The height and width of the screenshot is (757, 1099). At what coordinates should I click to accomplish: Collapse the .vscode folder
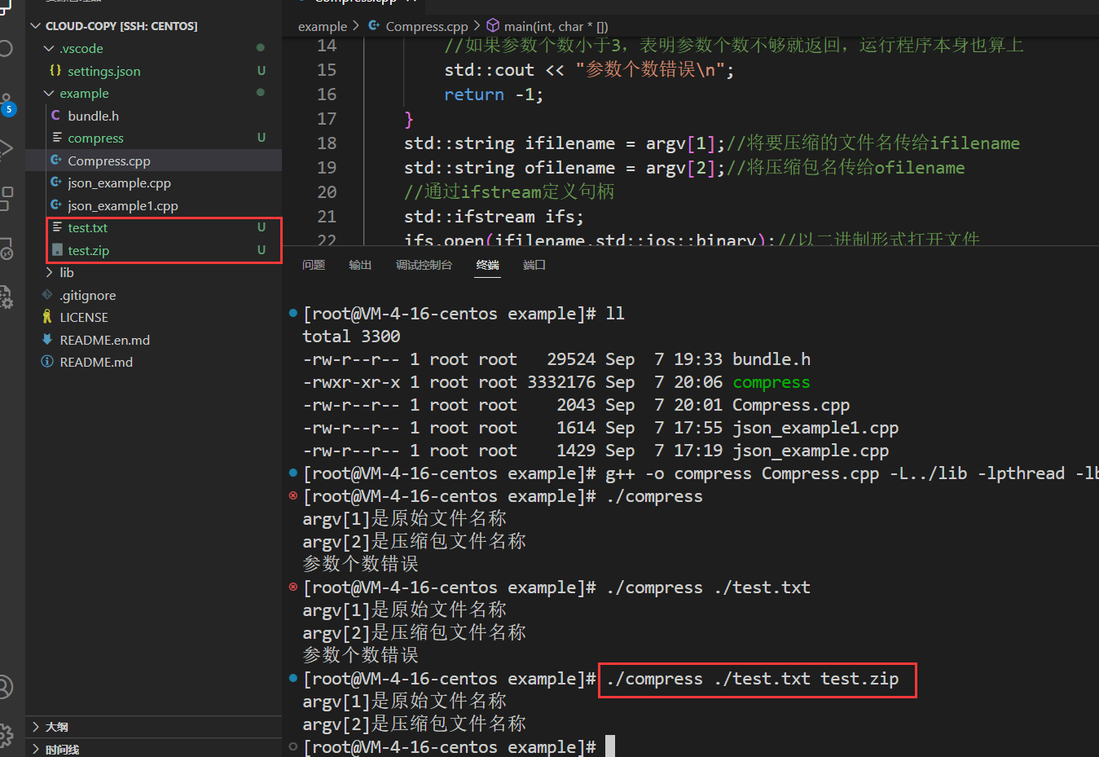[x=49, y=49]
